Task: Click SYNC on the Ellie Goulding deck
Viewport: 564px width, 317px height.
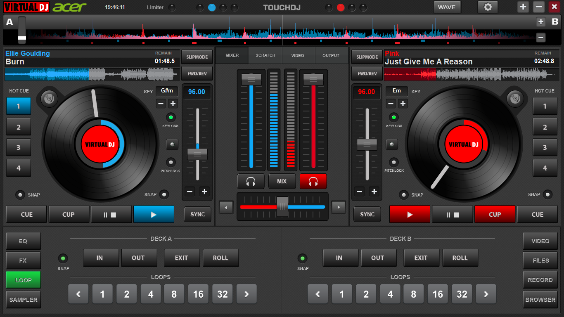Action: [x=198, y=214]
